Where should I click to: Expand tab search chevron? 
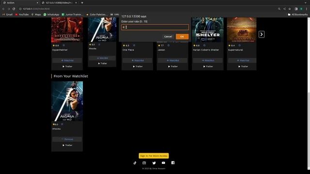click(x=306, y=3)
